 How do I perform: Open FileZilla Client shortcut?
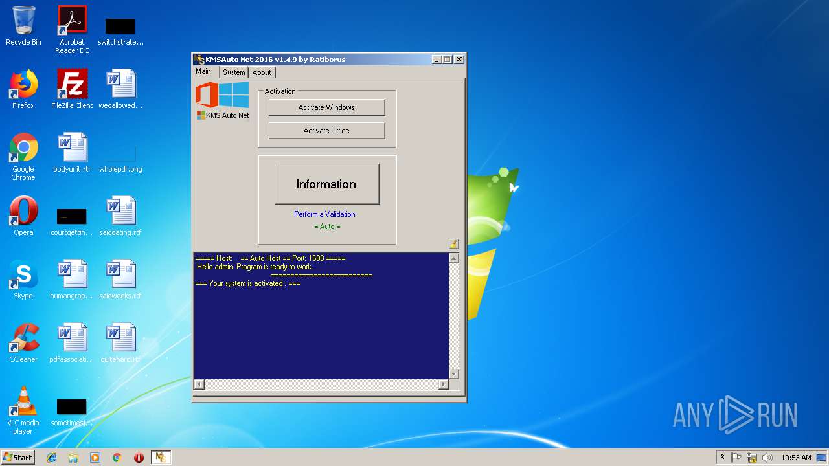tap(72, 89)
